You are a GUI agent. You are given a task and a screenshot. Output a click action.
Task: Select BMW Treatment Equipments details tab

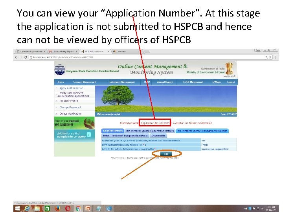[x=125, y=135]
